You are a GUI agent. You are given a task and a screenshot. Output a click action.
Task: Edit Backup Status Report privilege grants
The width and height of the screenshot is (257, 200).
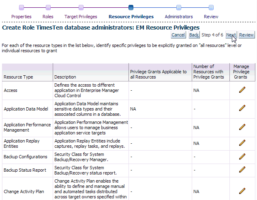tap(242, 170)
